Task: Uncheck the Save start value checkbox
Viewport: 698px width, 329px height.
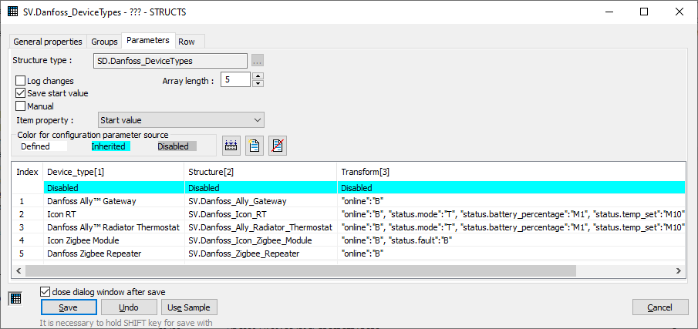Action: click(x=21, y=93)
